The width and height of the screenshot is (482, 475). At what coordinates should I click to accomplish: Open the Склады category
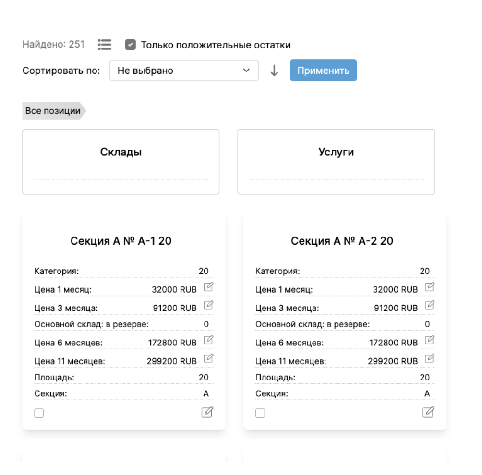tap(121, 153)
